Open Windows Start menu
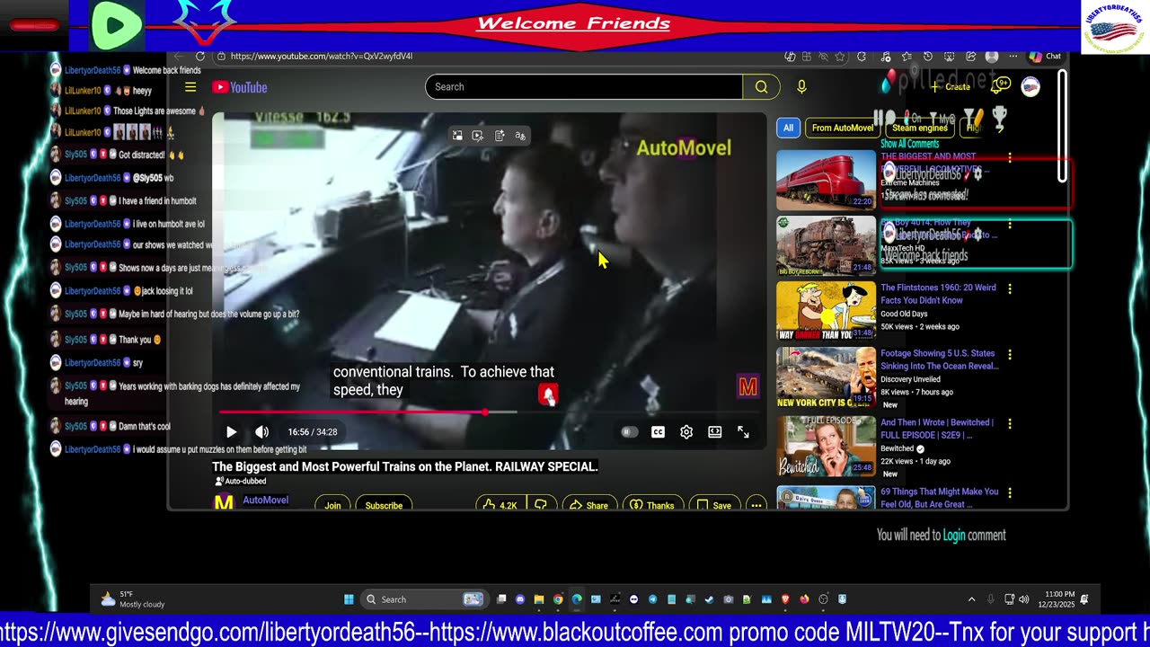 (x=349, y=599)
